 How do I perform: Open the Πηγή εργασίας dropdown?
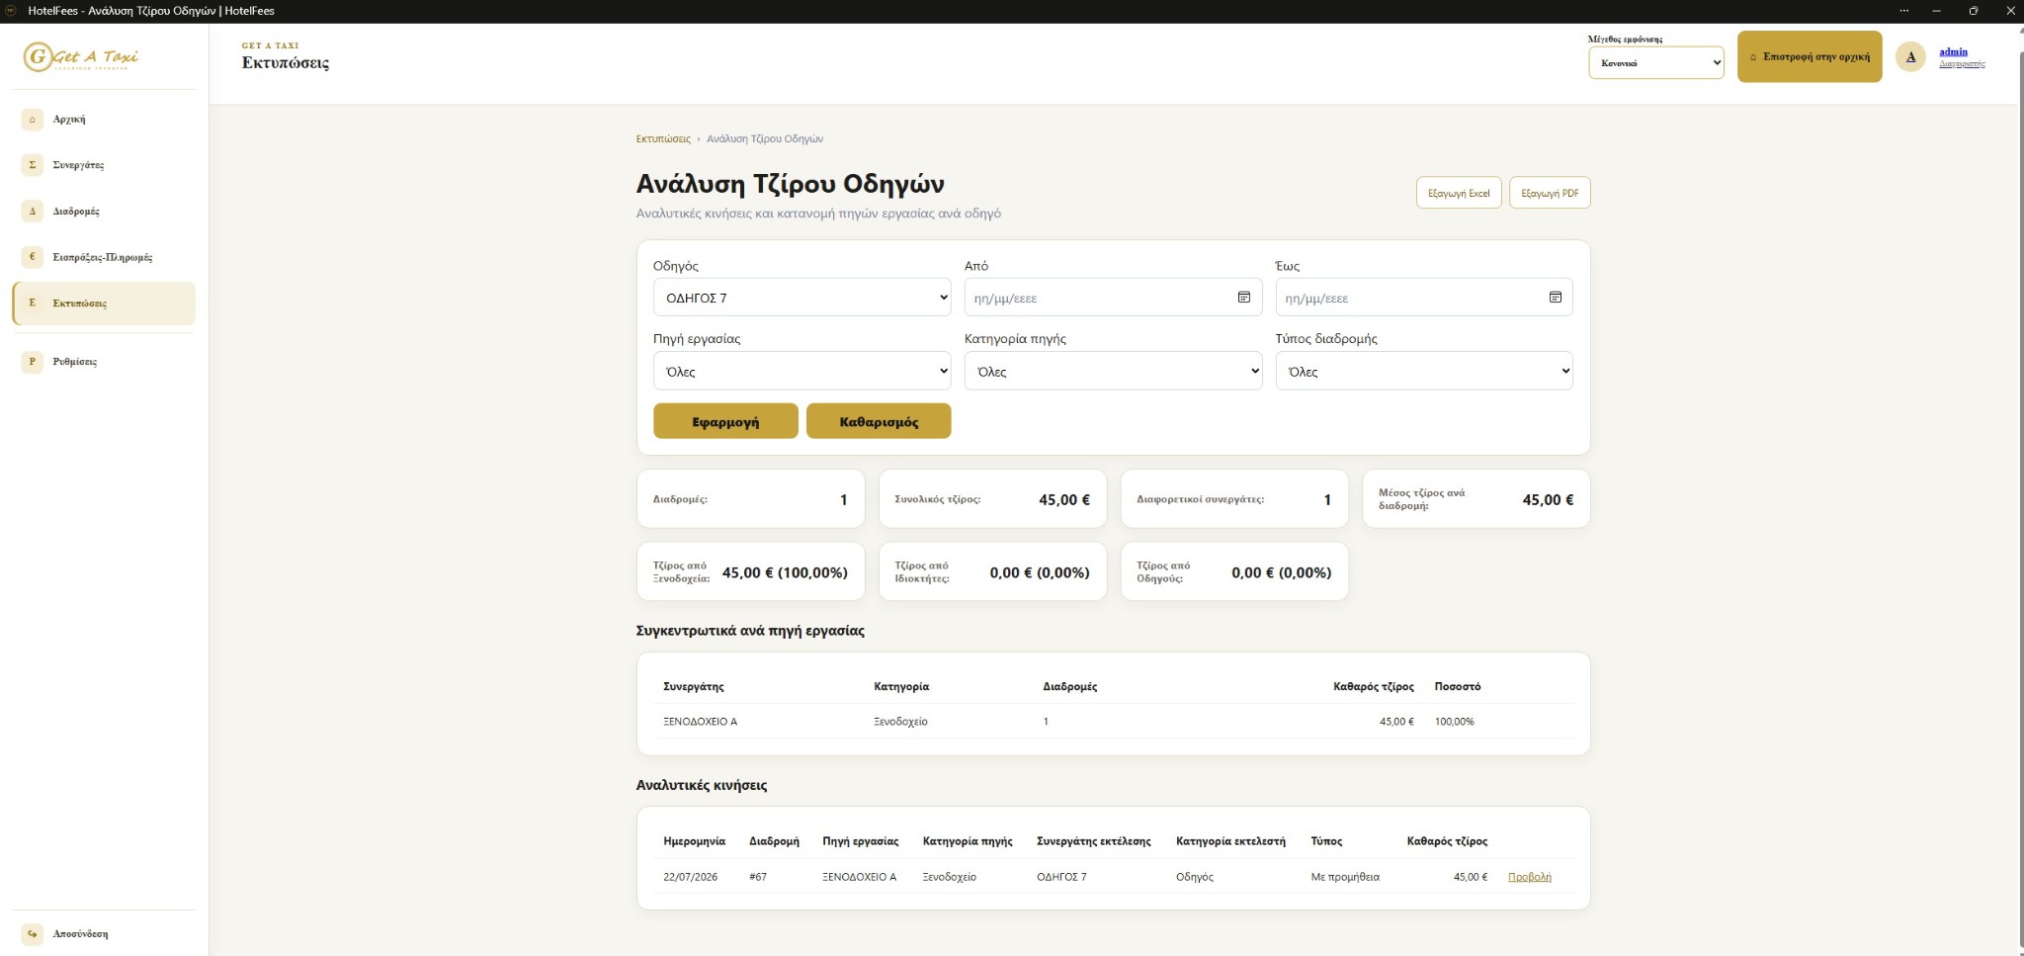[801, 372]
